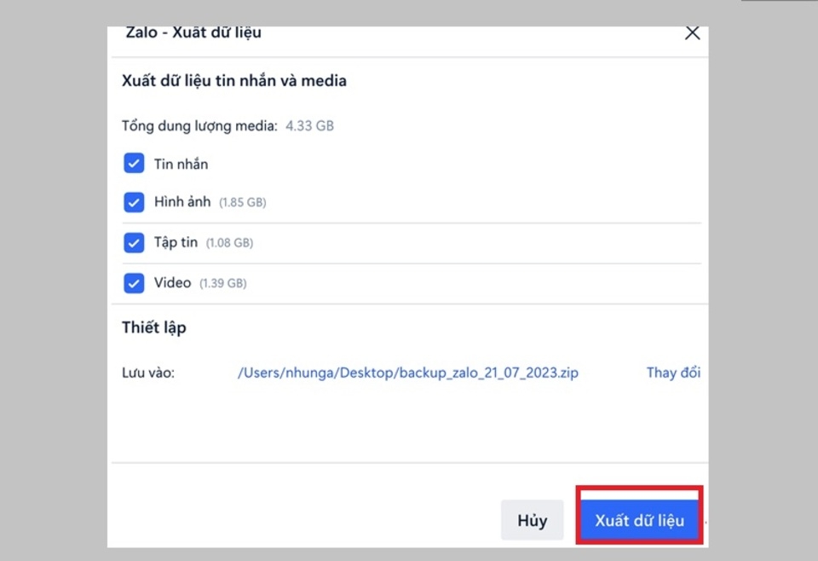Screen dimensions: 818x561
Task: Close the Zalo export dialog
Action: point(692,33)
